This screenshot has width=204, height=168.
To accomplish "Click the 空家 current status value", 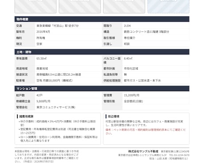I will 39,44.
